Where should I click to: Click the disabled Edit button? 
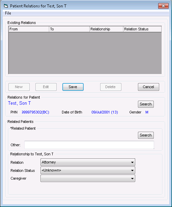coord(46,87)
